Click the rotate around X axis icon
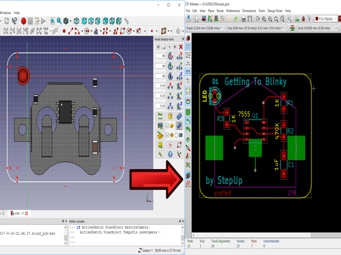341x255 pixels. click(x=170, y=56)
